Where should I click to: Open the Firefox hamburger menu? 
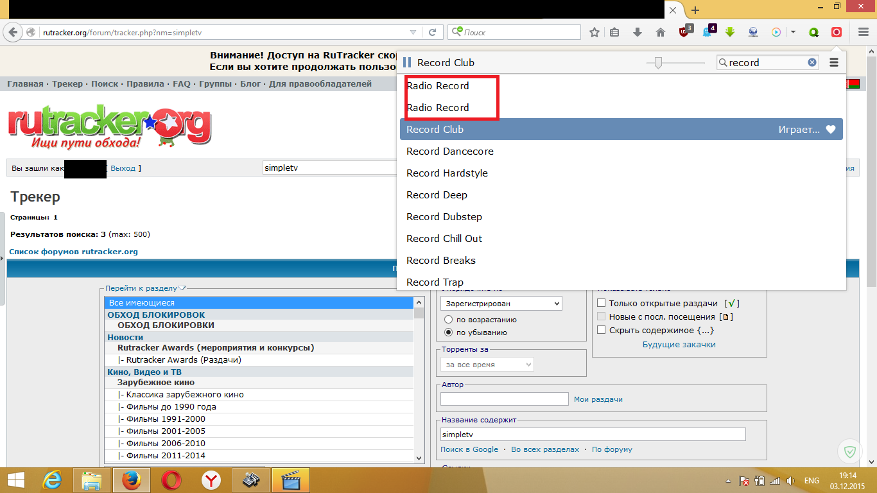click(864, 32)
